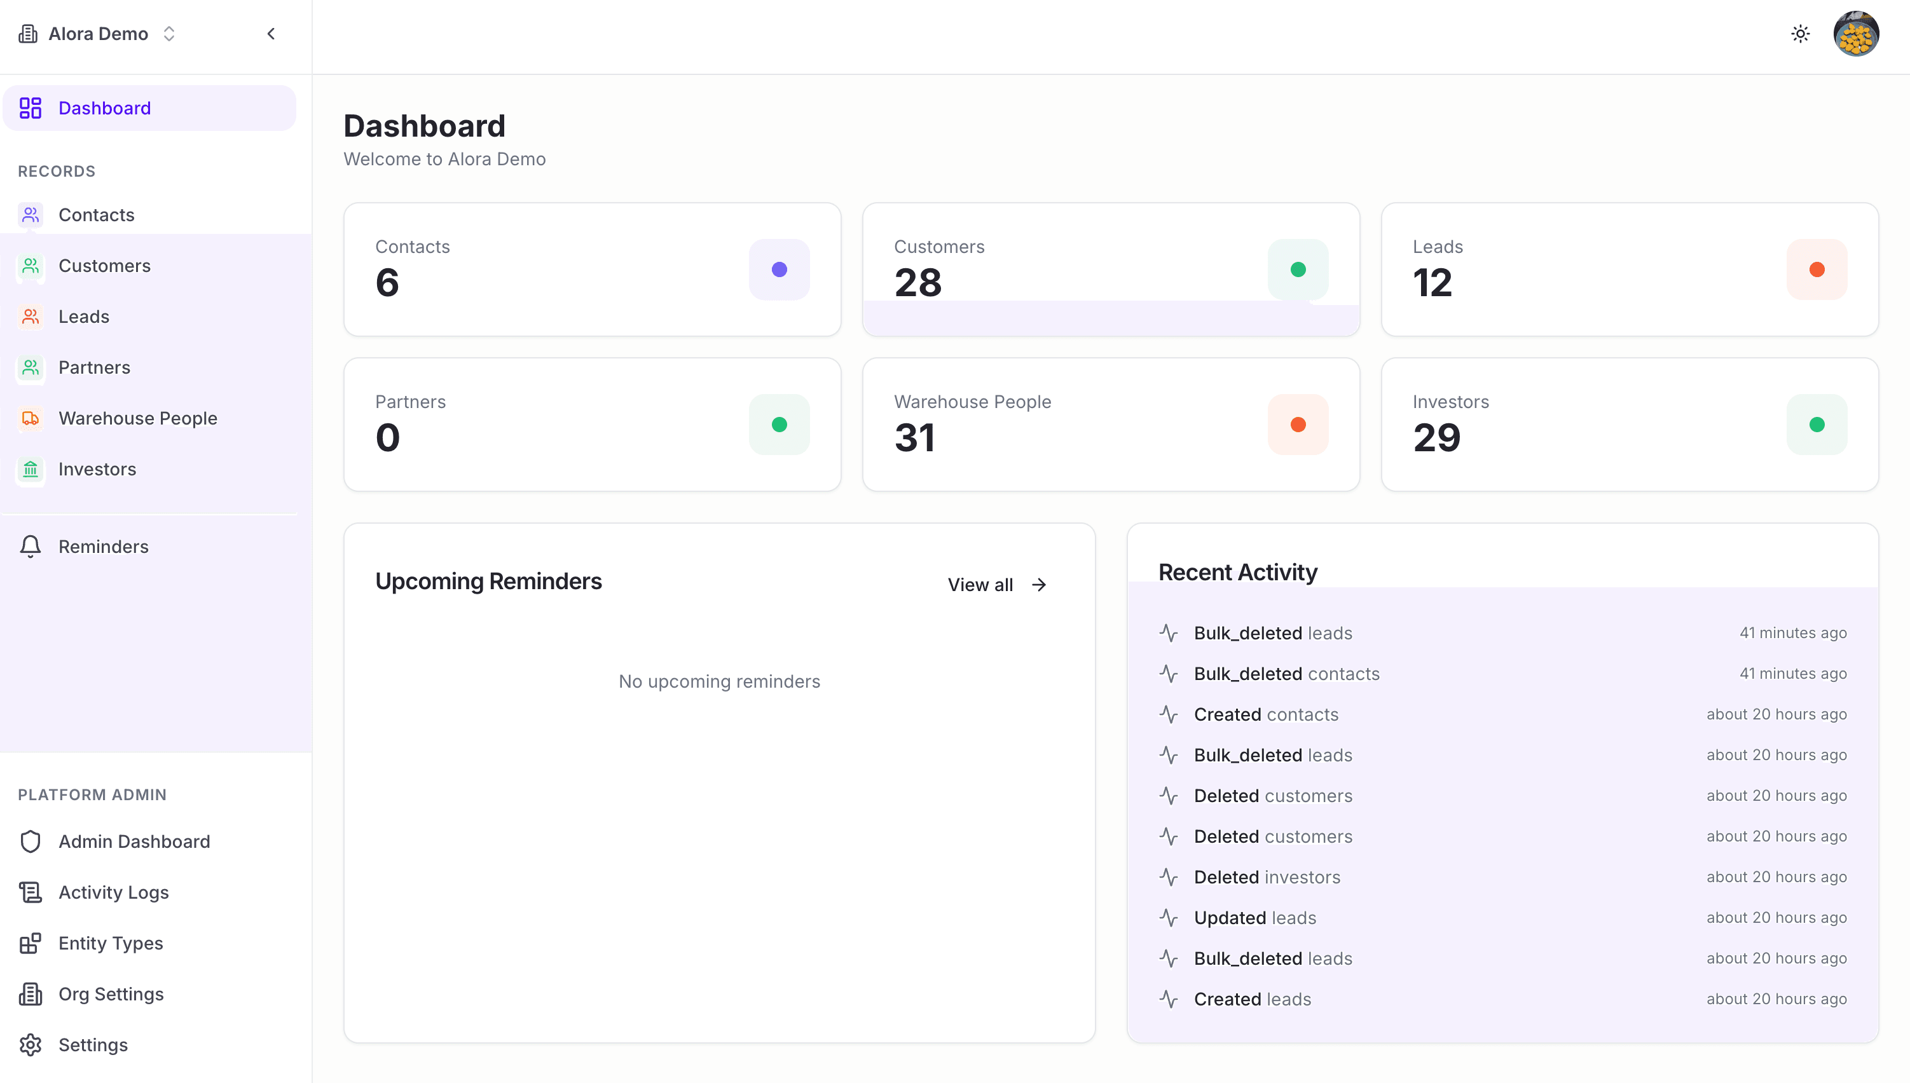Open Reminders via the bell icon
Viewport: 1910px width, 1083px height.
click(x=30, y=546)
